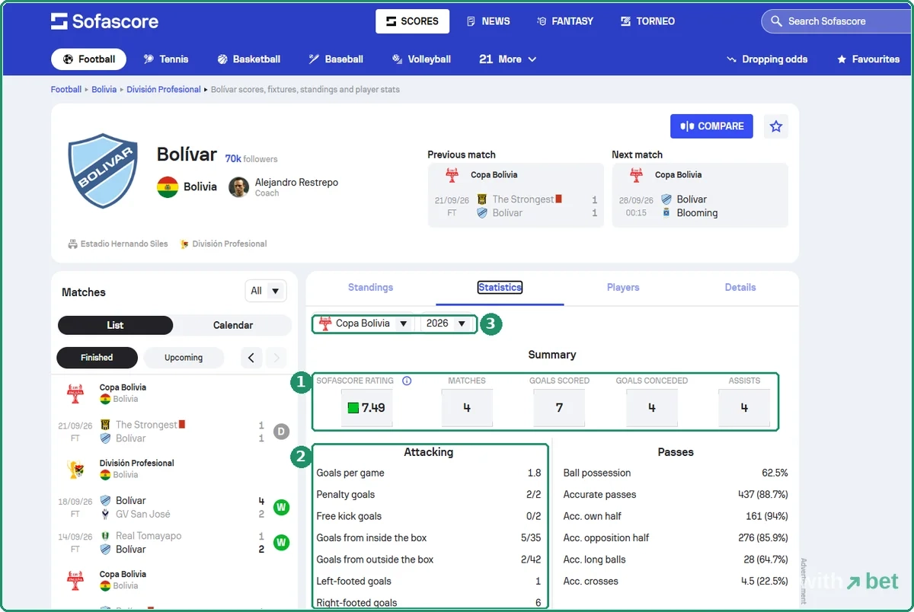Switch matches view to Calendar

pos(232,325)
